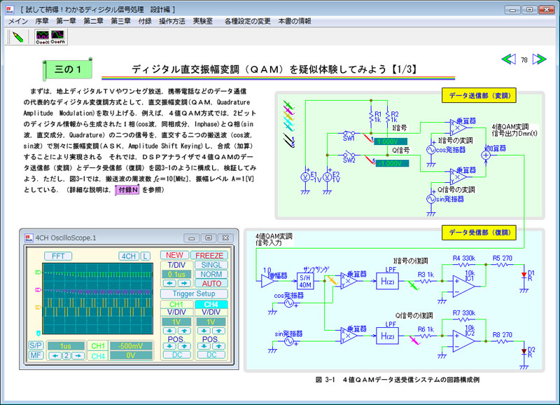560x405 pixels.
Task: Toggle switch SW1 for I signal
Action: point(349,133)
